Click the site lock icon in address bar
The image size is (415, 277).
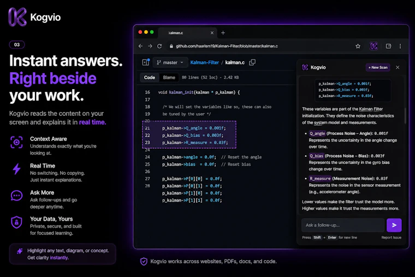click(171, 46)
